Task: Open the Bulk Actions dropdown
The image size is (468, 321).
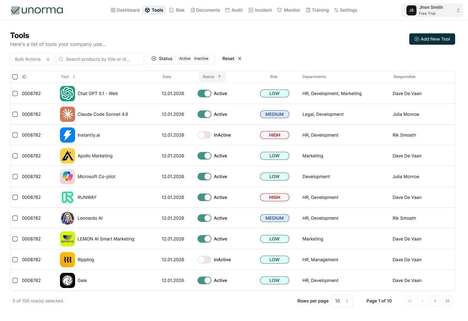Action: 32,59
